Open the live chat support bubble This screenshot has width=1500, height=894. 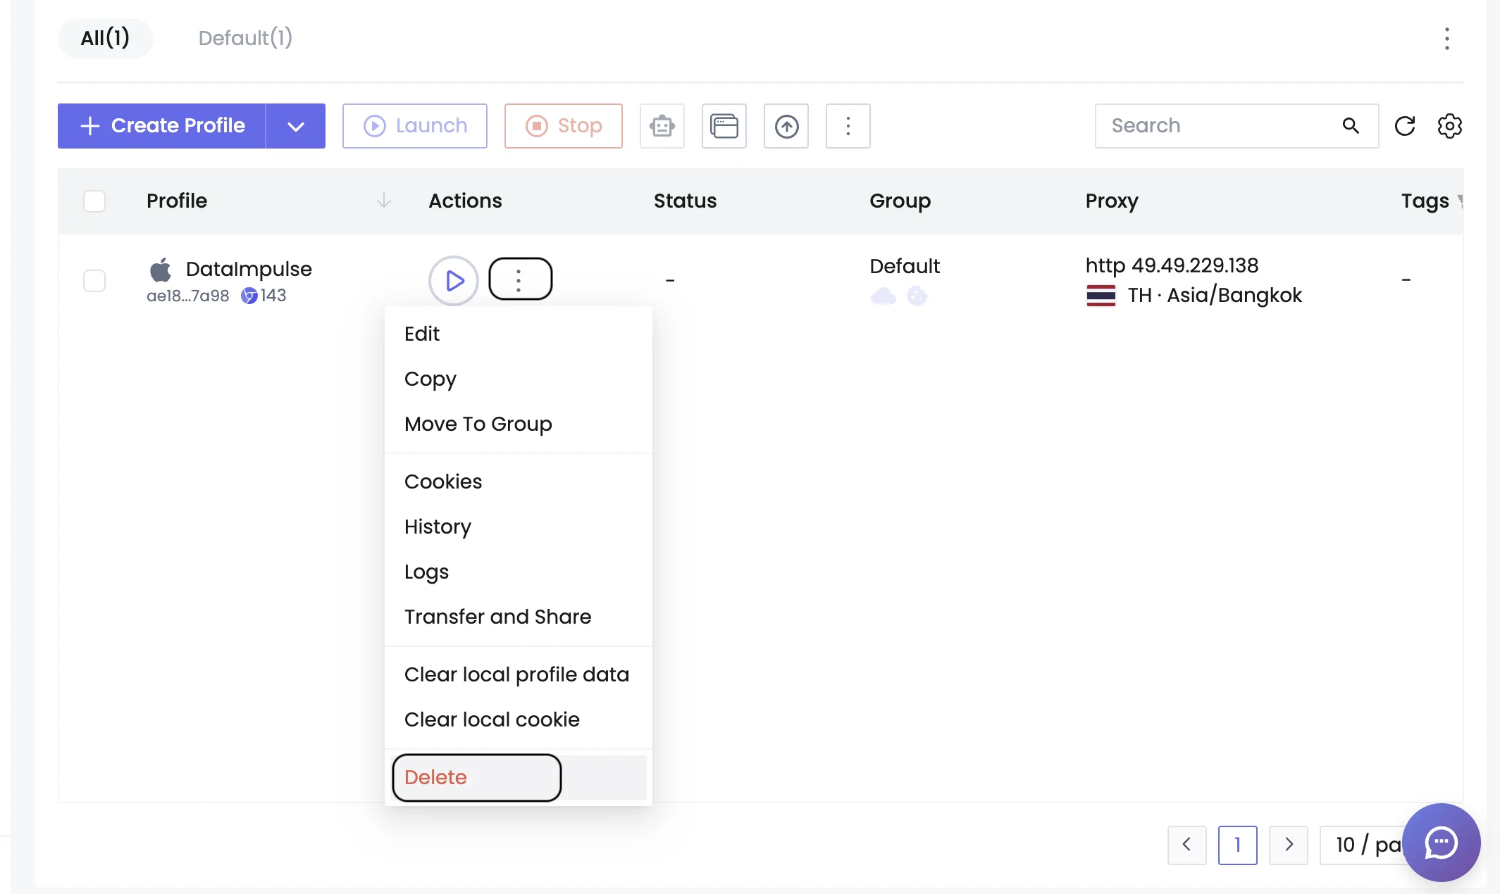tap(1441, 842)
